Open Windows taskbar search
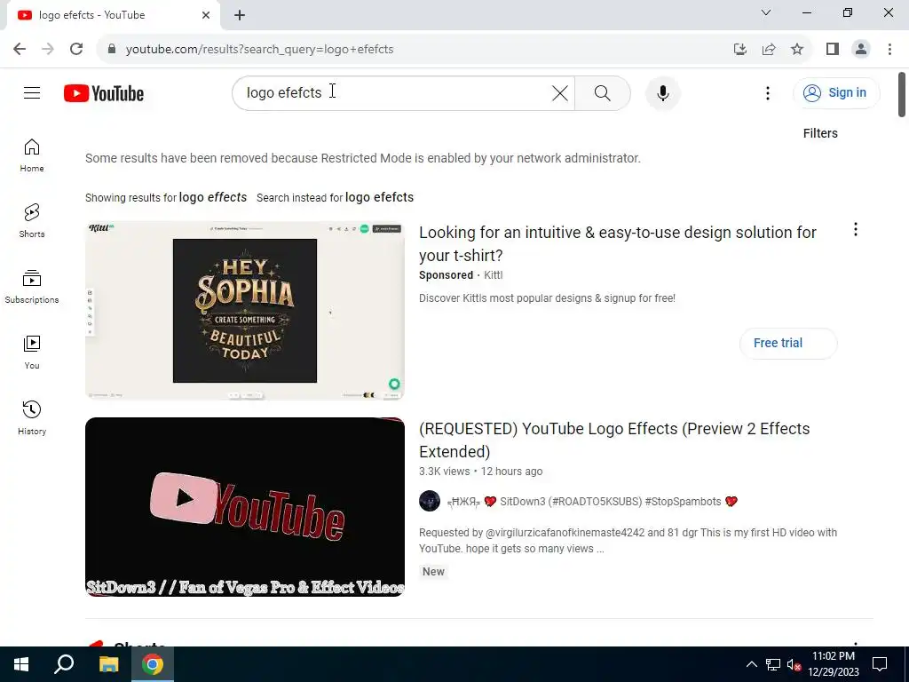909x682 pixels. (64, 664)
